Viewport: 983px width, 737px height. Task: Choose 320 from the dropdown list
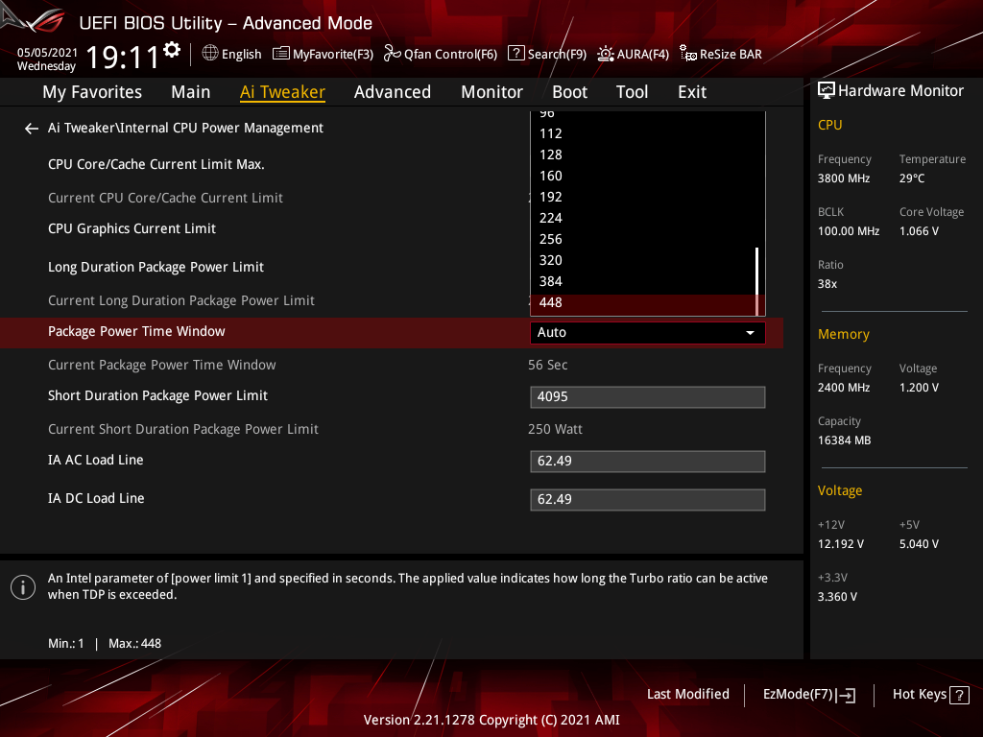643,260
